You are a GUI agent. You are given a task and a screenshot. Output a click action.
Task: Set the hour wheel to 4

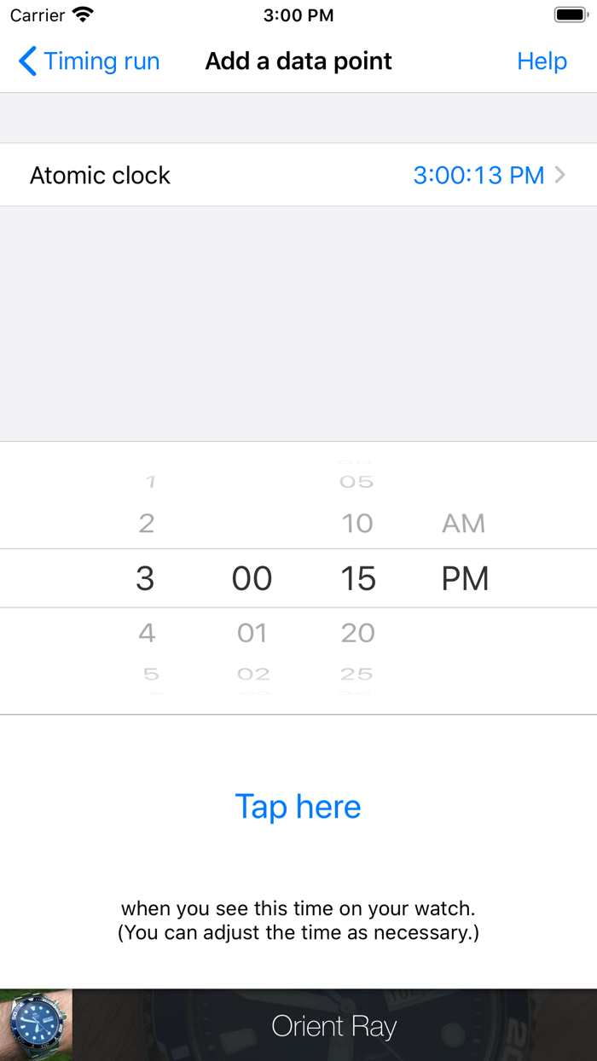tap(146, 633)
